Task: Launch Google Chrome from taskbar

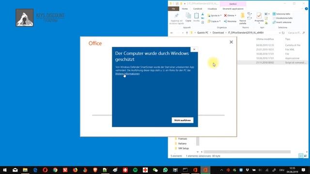Action: [x=55, y=170]
